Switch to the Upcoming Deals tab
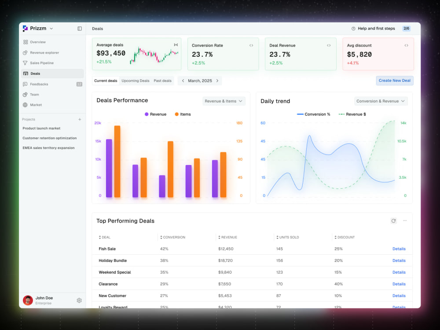The width and height of the screenshot is (440, 330). (135, 81)
